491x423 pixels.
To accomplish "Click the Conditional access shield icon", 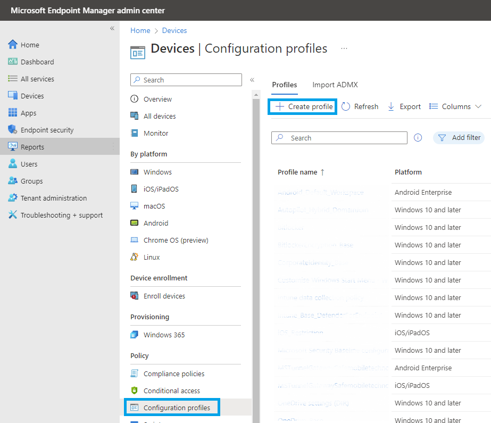I will (135, 391).
